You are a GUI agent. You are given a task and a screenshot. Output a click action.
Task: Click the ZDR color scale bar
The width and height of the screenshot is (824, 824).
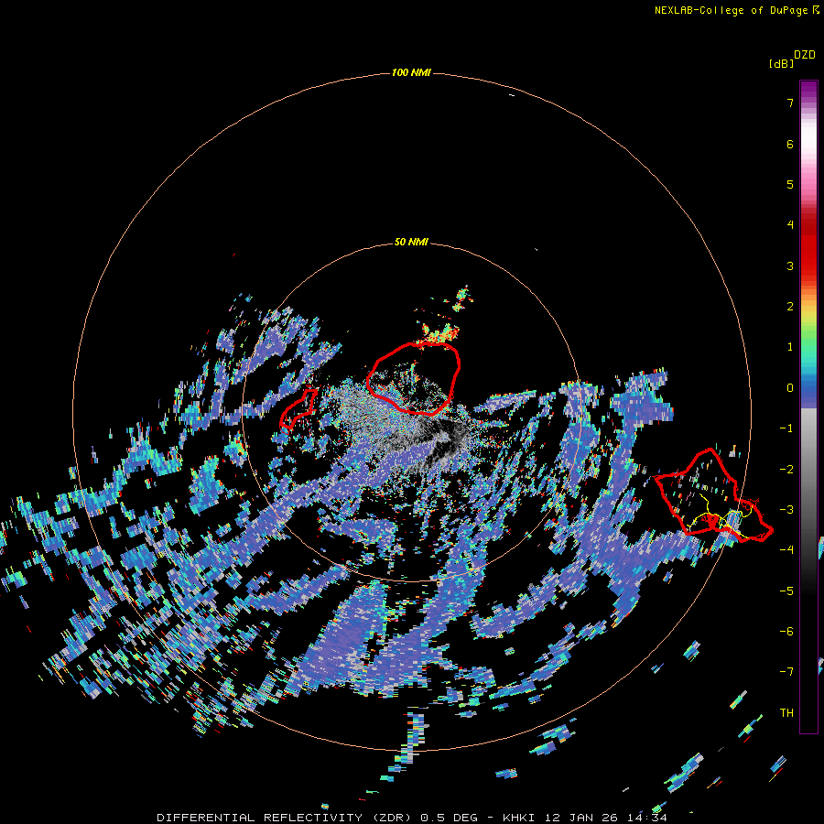click(808, 407)
